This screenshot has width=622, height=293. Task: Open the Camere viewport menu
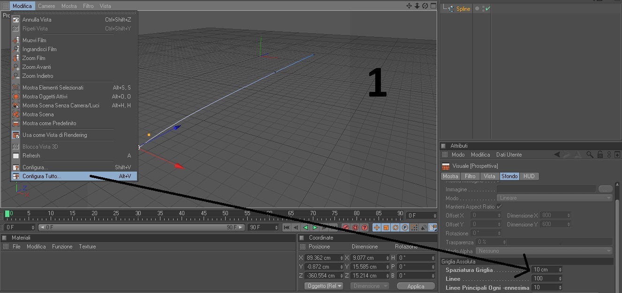46,6
